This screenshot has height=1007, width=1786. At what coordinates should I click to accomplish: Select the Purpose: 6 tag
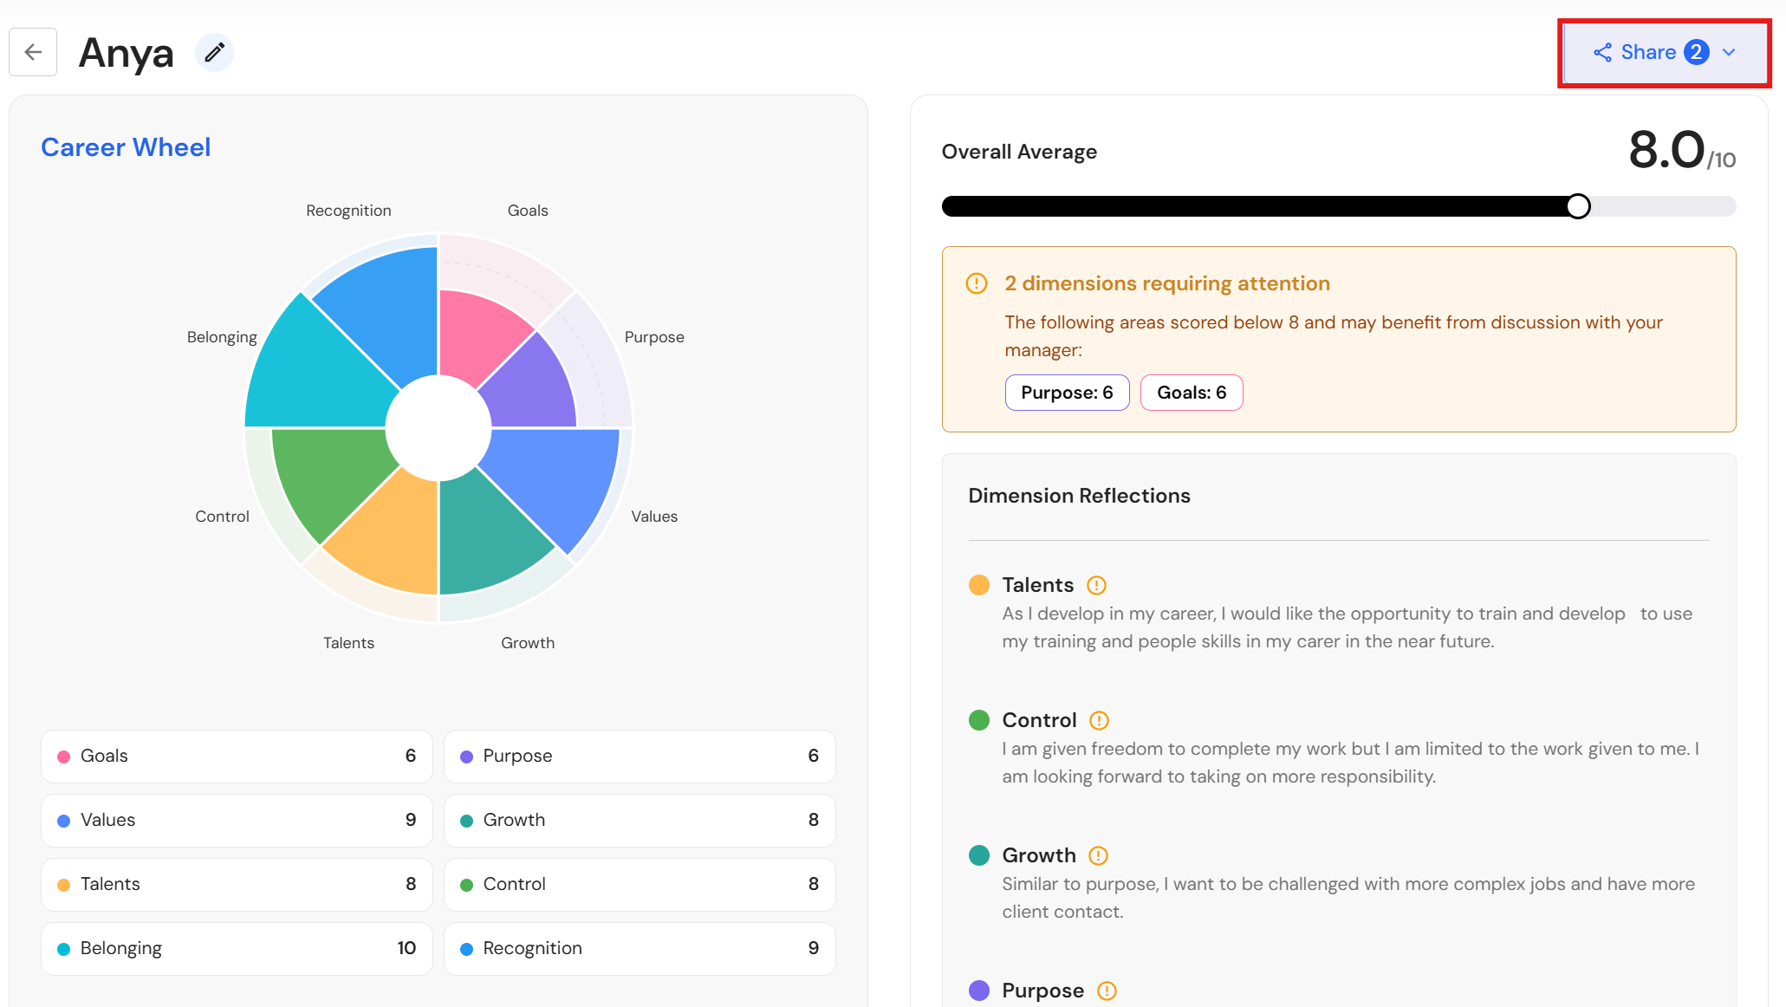pyautogui.click(x=1067, y=393)
